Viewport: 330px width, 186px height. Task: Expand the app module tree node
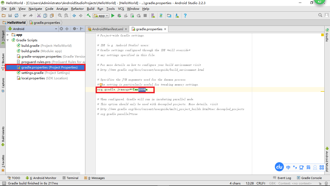(8, 35)
